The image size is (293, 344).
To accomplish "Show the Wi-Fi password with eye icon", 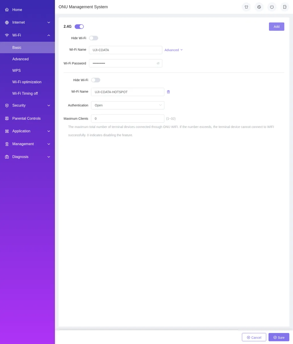I will click(x=158, y=63).
